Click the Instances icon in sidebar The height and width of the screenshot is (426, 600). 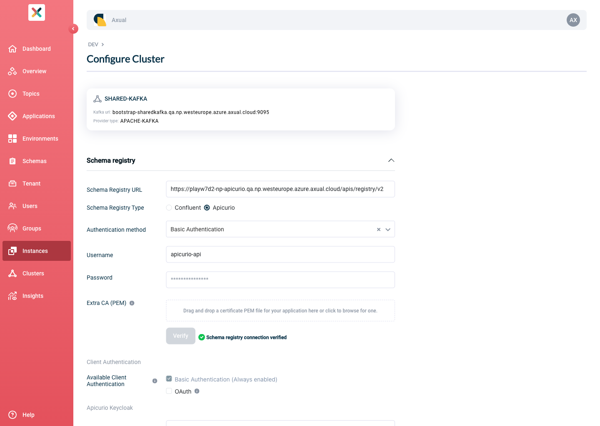pyautogui.click(x=12, y=251)
